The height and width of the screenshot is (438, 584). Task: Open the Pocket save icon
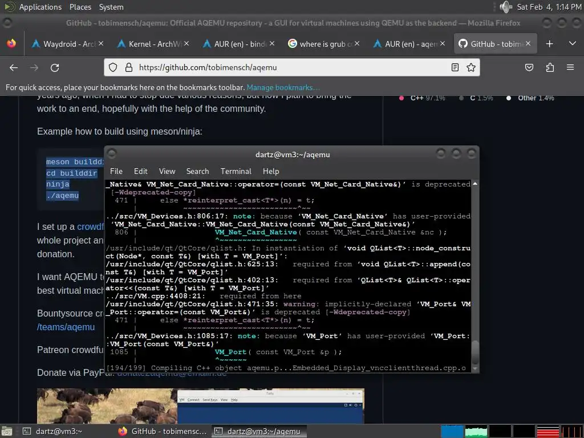(529, 67)
